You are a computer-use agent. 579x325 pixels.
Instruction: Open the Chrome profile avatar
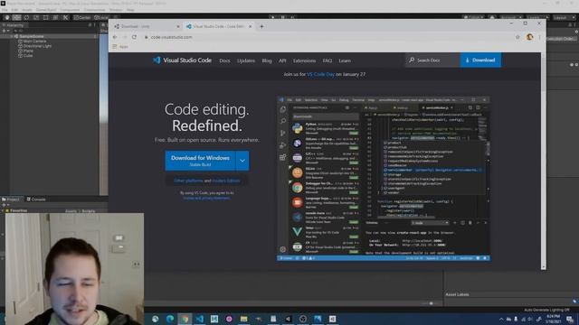click(x=530, y=37)
